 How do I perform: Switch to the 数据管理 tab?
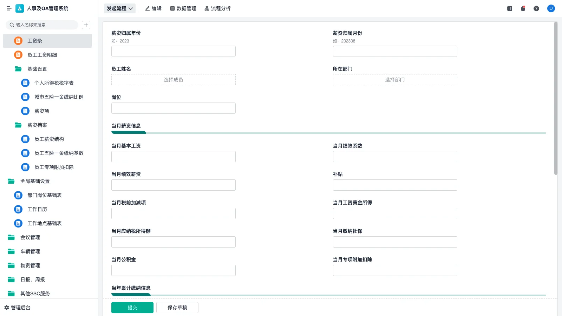click(183, 8)
